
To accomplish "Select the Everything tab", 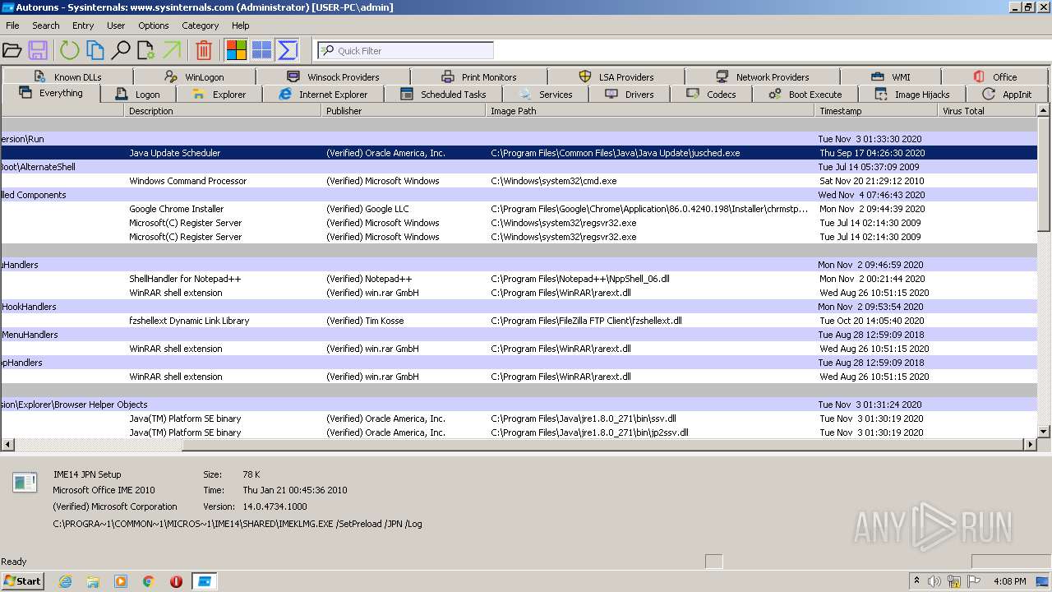I will (51, 94).
